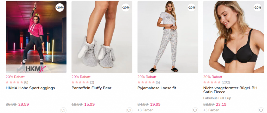Show the +3 Farben options for Pyjamahose
Screen dimensions: 267x113
[x=145, y=110]
